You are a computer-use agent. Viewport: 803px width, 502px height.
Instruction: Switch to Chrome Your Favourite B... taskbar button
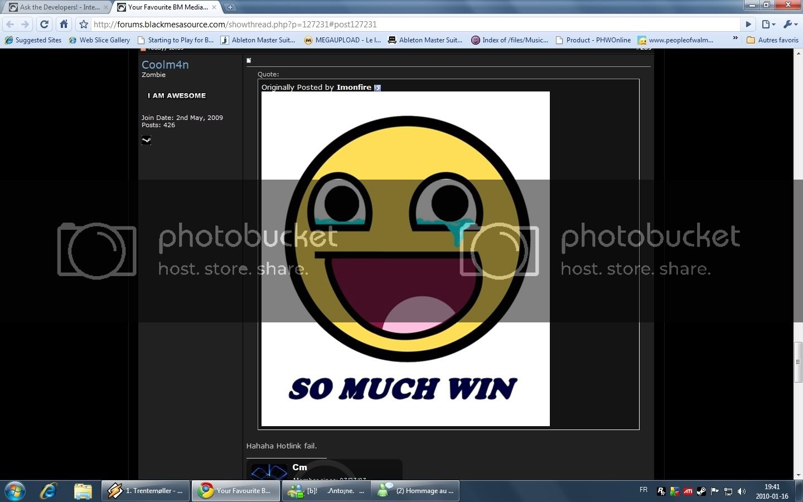point(237,491)
